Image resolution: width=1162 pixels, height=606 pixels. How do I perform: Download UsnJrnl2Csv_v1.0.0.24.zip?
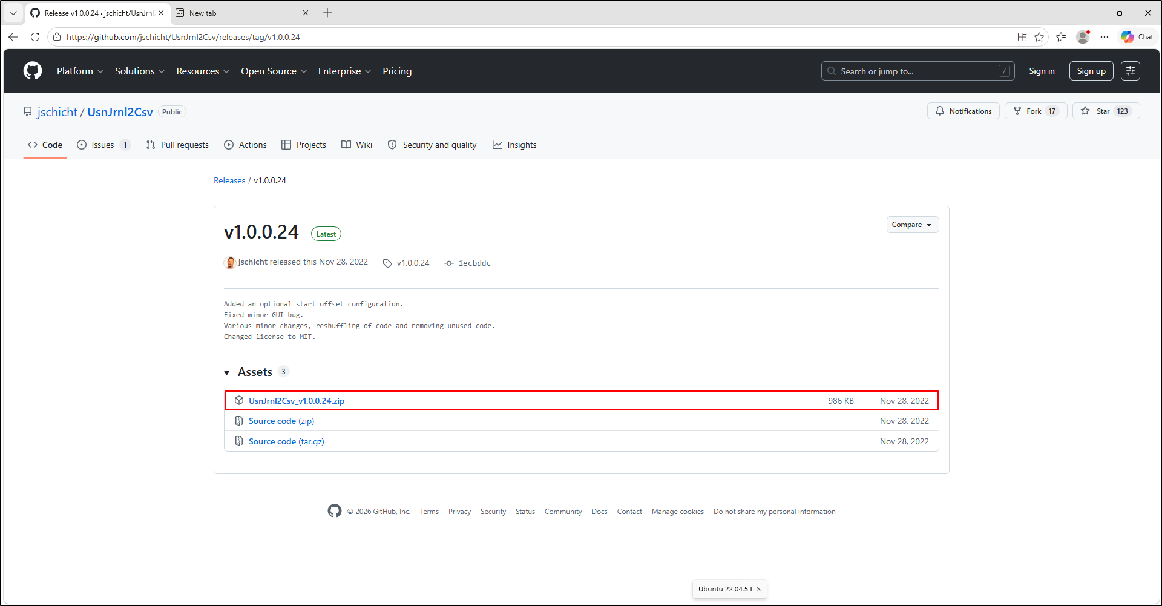297,401
